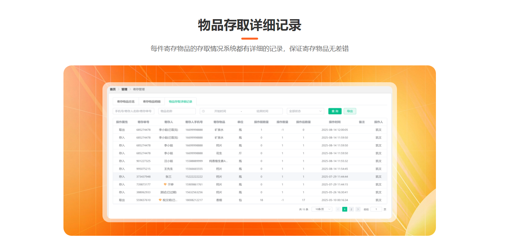Click the heart icon next to 于婷
The width and height of the screenshot is (506, 249).
click(x=165, y=184)
